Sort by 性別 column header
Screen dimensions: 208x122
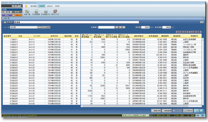pos(76,36)
